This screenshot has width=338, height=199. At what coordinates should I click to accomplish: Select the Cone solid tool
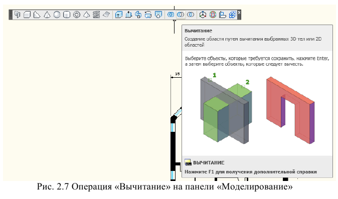[x=47, y=15]
